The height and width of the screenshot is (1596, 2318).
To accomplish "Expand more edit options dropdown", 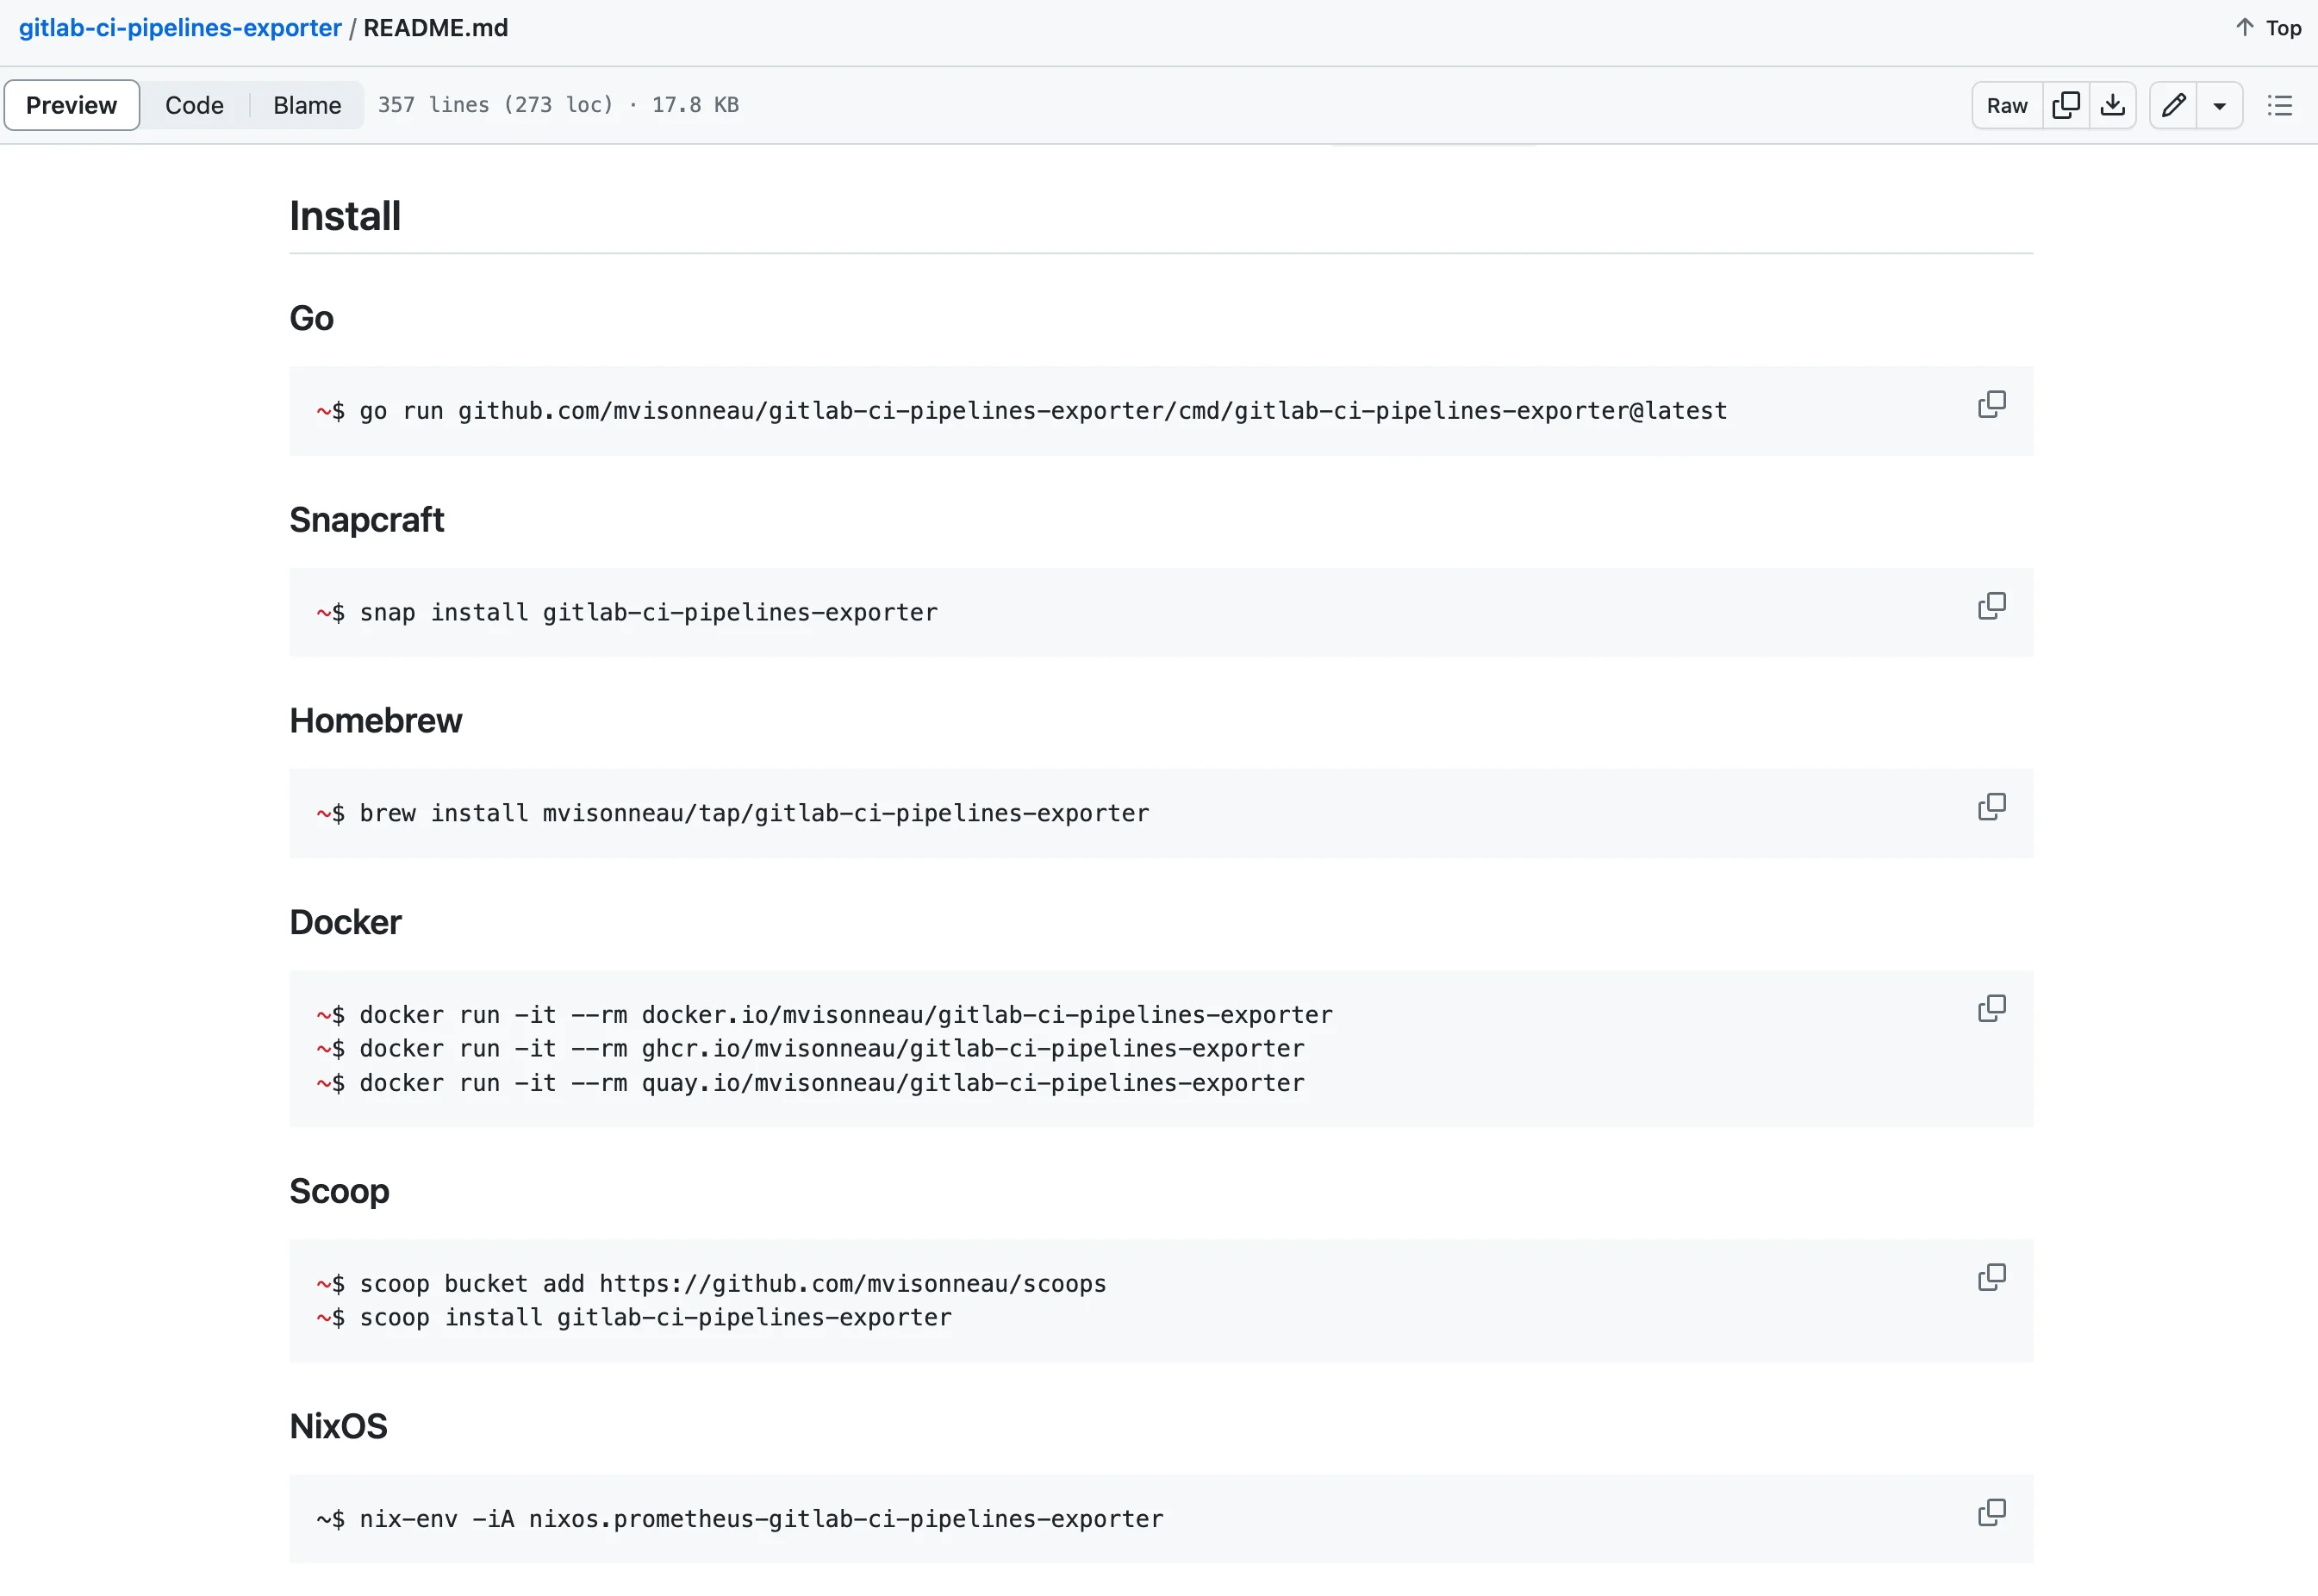I will coord(2219,105).
